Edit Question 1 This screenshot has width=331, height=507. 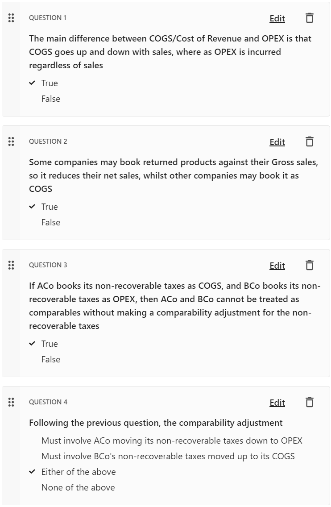277,18
